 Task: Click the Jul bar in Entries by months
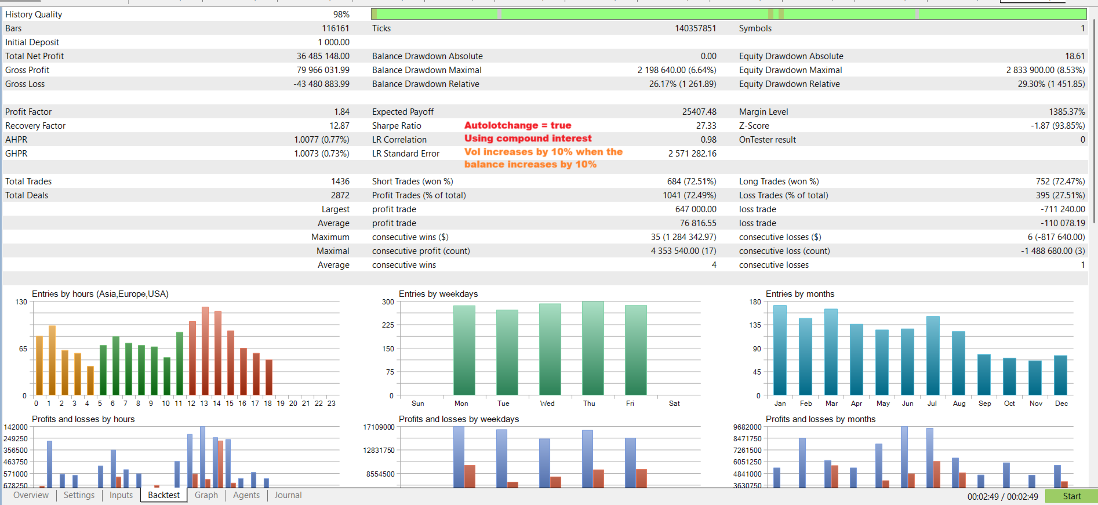click(x=933, y=356)
